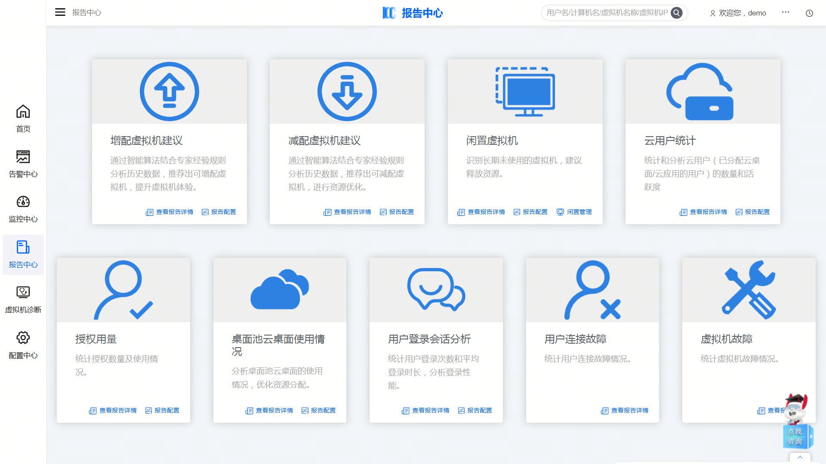The width and height of the screenshot is (826, 464).
Task: Go to Alarm Center in sidebar
Action: click(23, 163)
